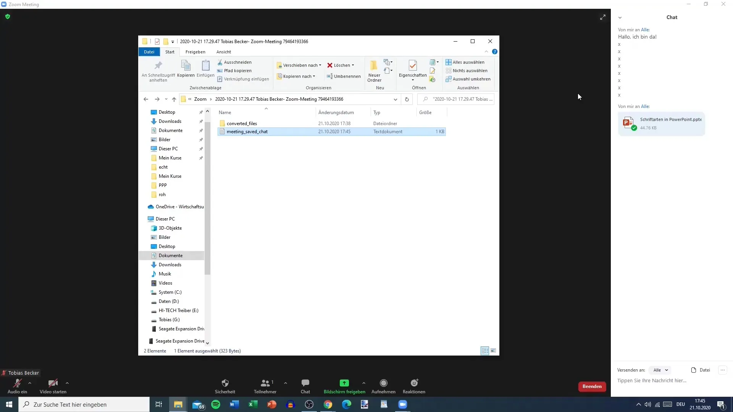Click the Dokumente folder in sidebar
733x412 pixels.
click(x=170, y=255)
